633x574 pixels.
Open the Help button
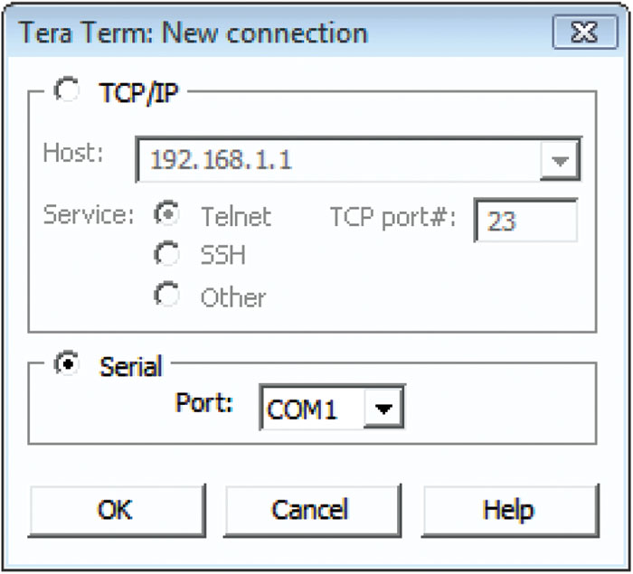tap(510, 511)
